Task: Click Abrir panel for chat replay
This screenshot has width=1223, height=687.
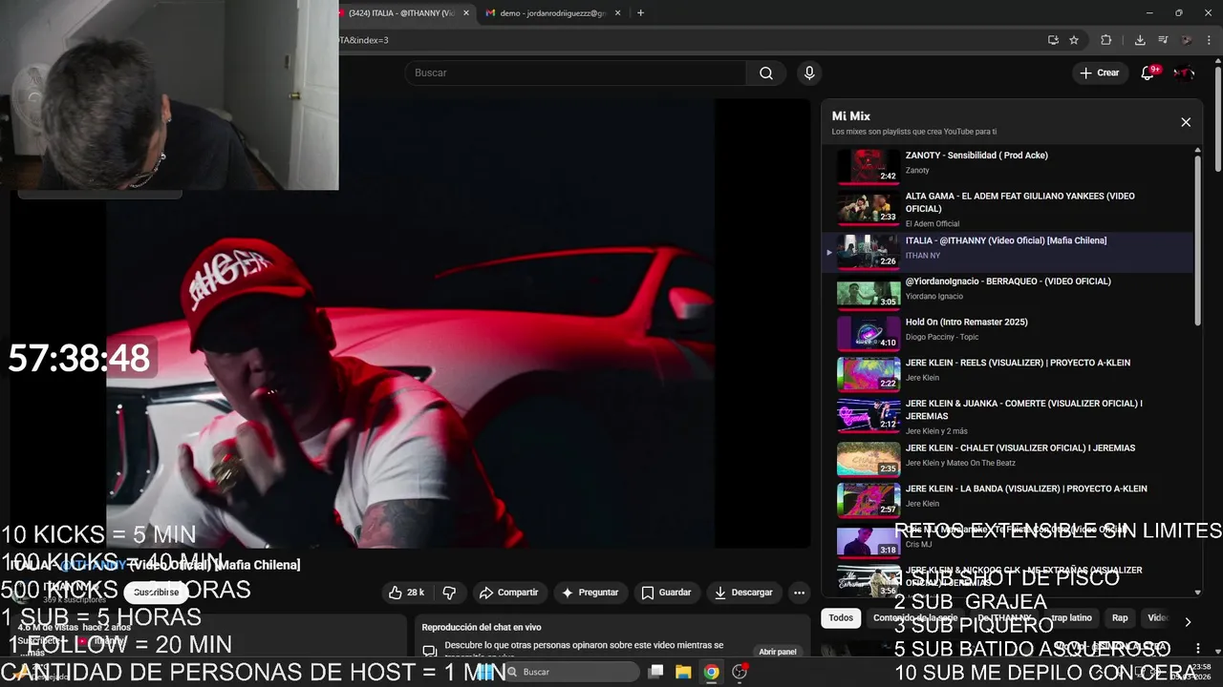Action: (777, 652)
